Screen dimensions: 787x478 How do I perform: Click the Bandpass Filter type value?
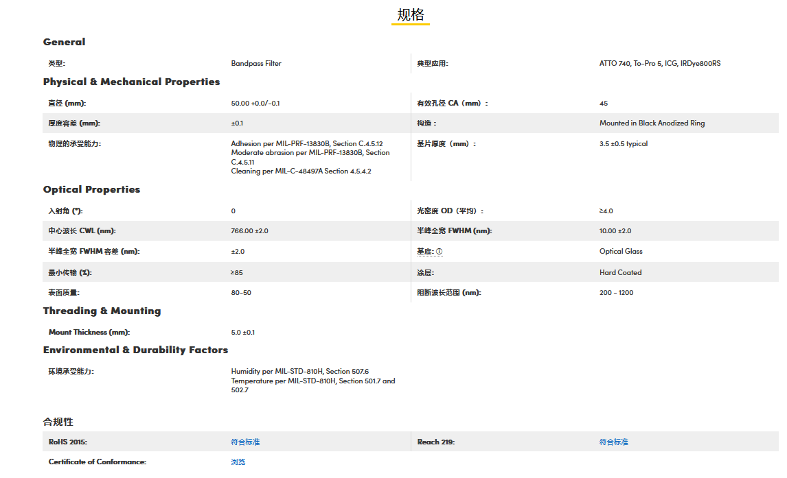click(256, 64)
